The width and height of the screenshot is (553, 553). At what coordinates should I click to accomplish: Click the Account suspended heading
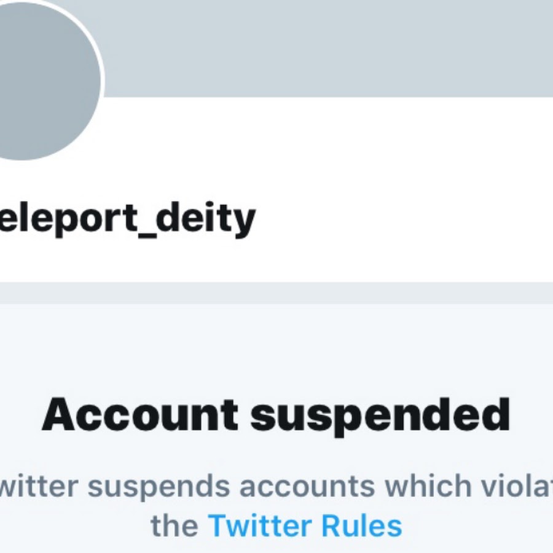[x=276, y=415]
